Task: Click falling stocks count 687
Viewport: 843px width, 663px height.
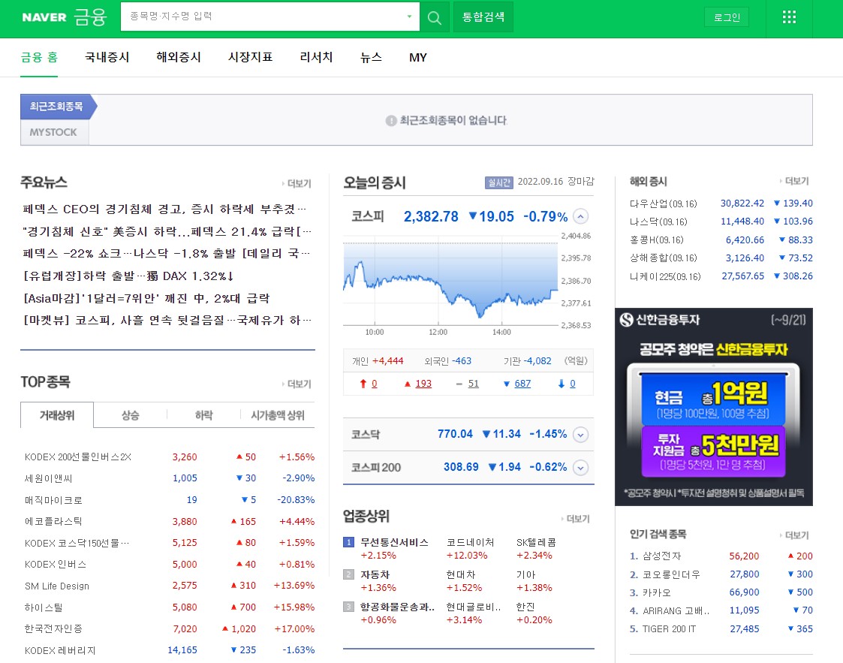Action: pyautogui.click(x=522, y=384)
